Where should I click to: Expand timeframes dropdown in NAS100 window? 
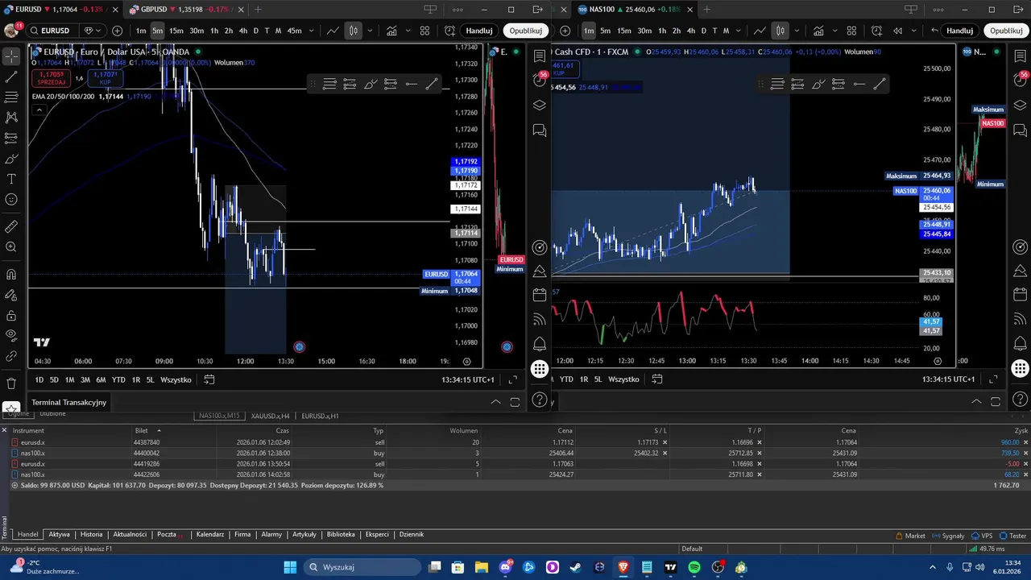[x=739, y=31]
